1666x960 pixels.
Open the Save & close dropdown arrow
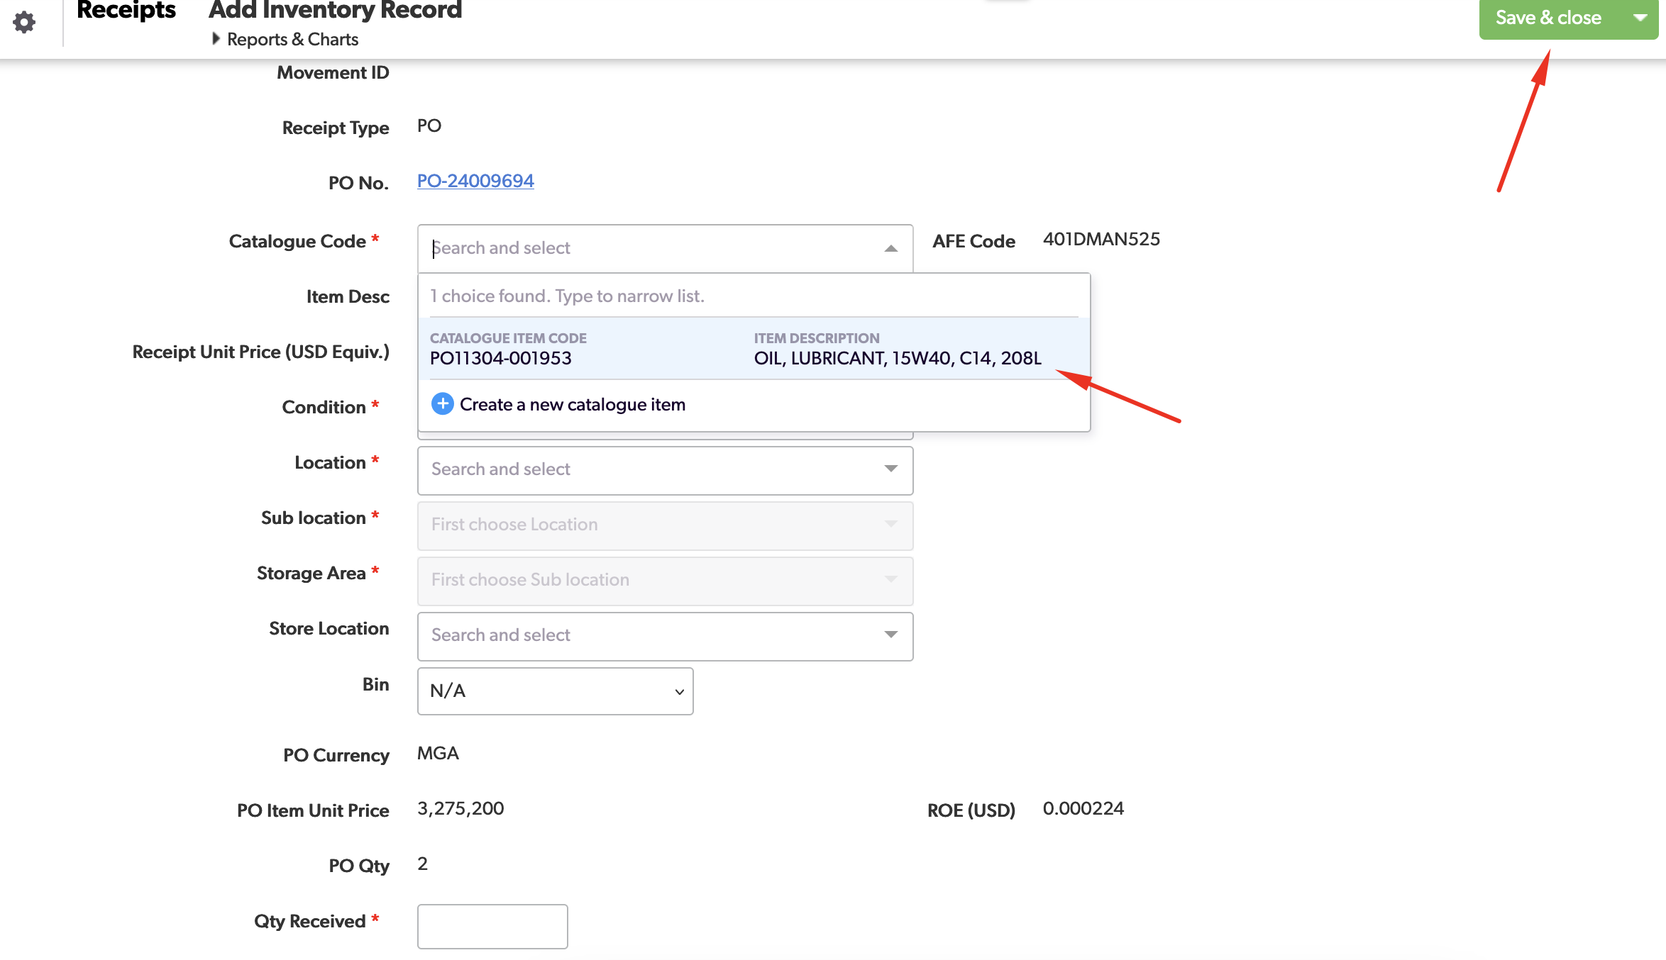[1640, 18]
